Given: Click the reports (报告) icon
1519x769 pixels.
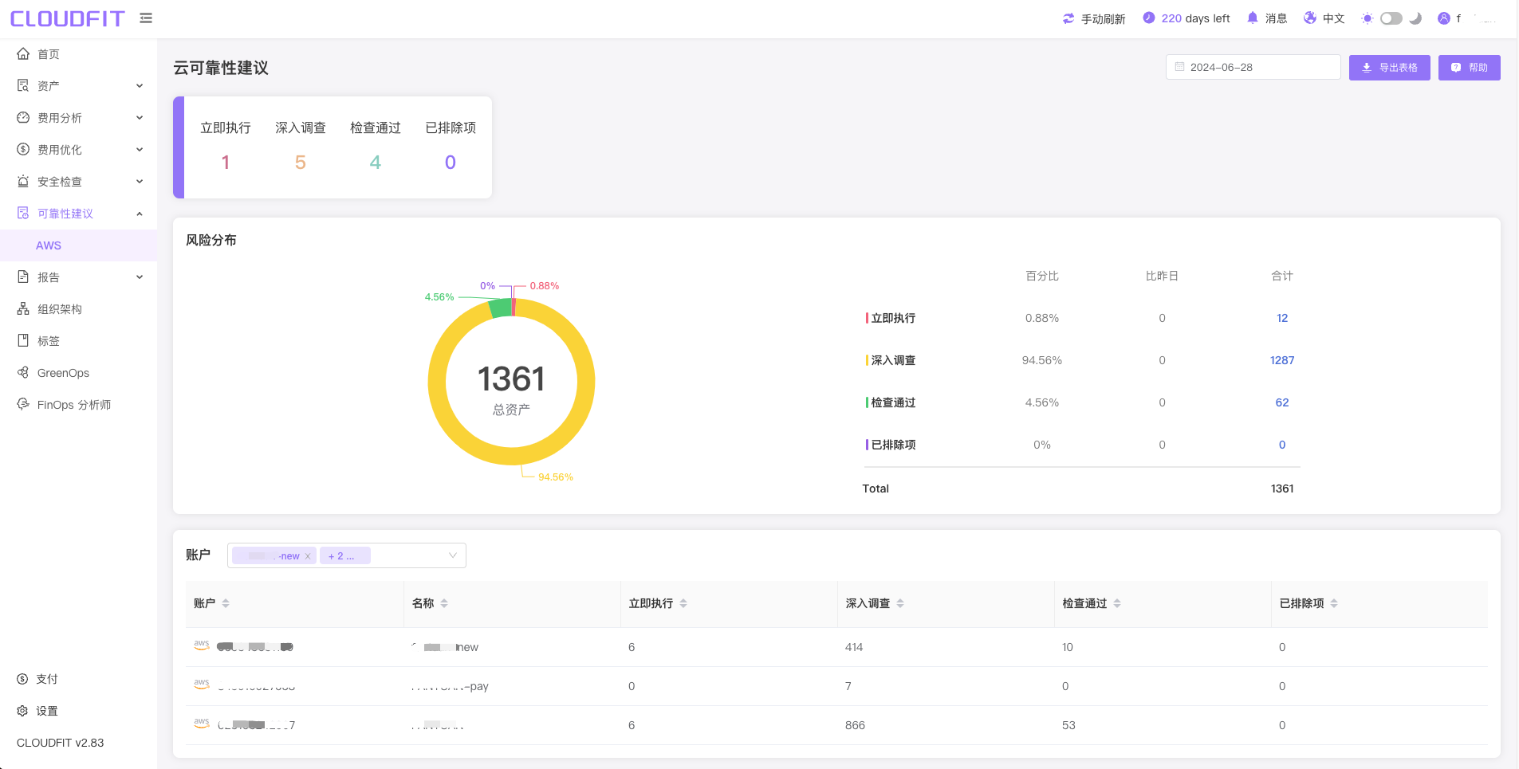Looking at the screenshot, I should (x=23, y=277).
